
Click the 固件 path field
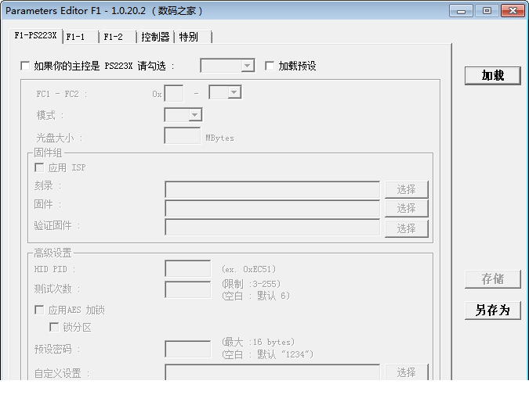(x=272, y=208)
